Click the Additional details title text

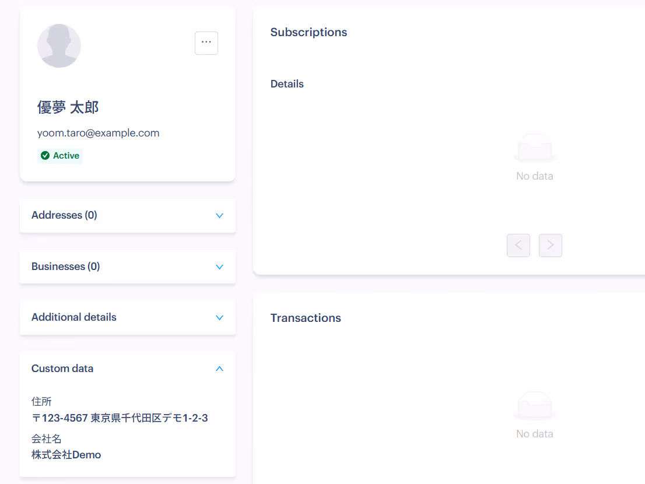(x=74, y=317)
